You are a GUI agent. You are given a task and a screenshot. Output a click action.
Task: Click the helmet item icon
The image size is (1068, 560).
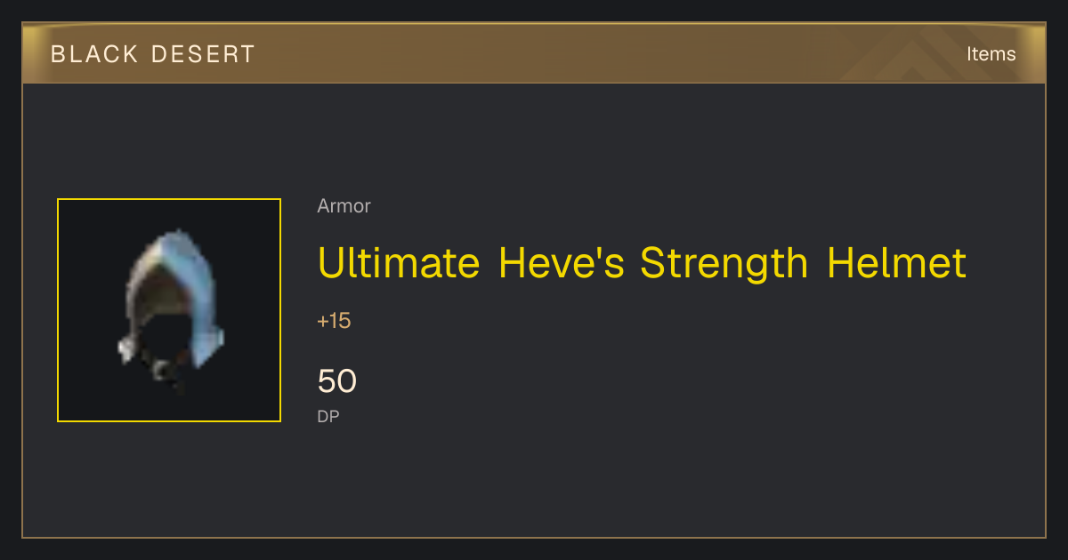[x=169, y=311]
